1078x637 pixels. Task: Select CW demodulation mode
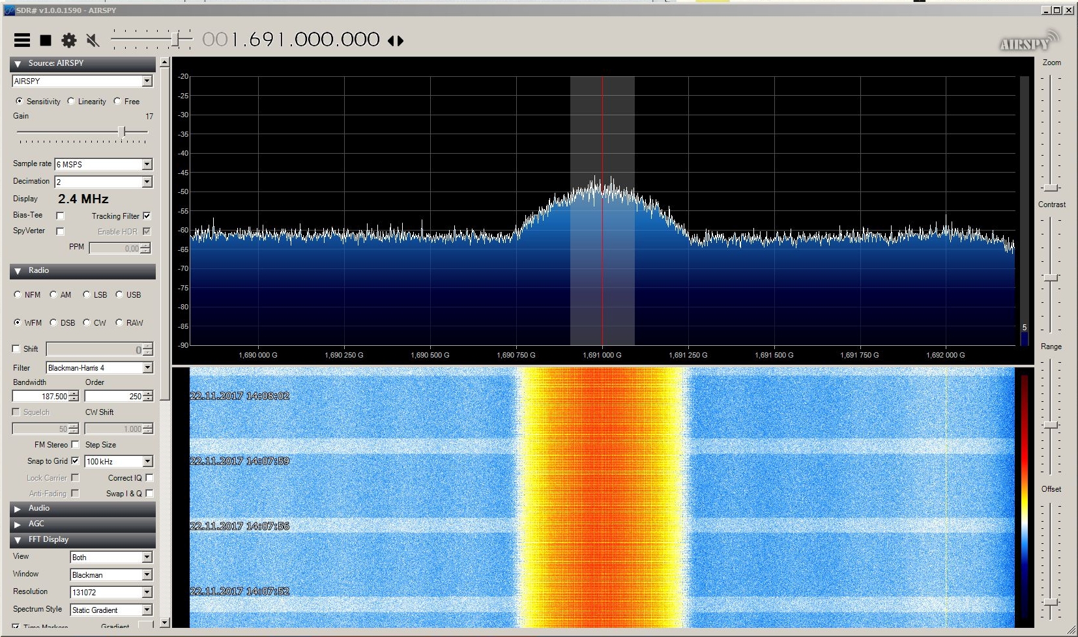pyautogui.click(x=86, y=322)
